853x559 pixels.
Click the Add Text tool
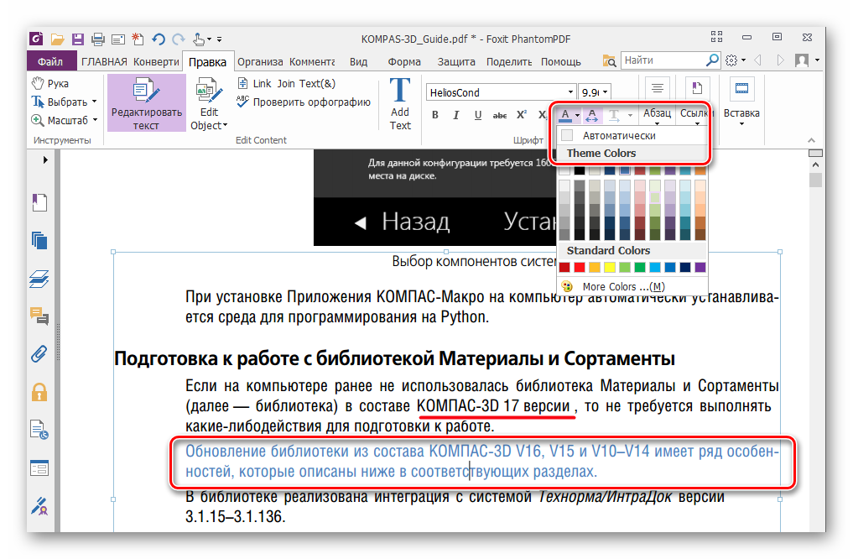[x=400, y=104]
